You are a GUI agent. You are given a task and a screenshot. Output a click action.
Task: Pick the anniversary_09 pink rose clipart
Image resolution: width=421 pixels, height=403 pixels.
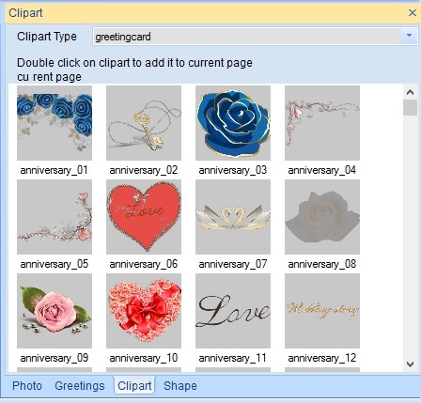click(55, 311)
